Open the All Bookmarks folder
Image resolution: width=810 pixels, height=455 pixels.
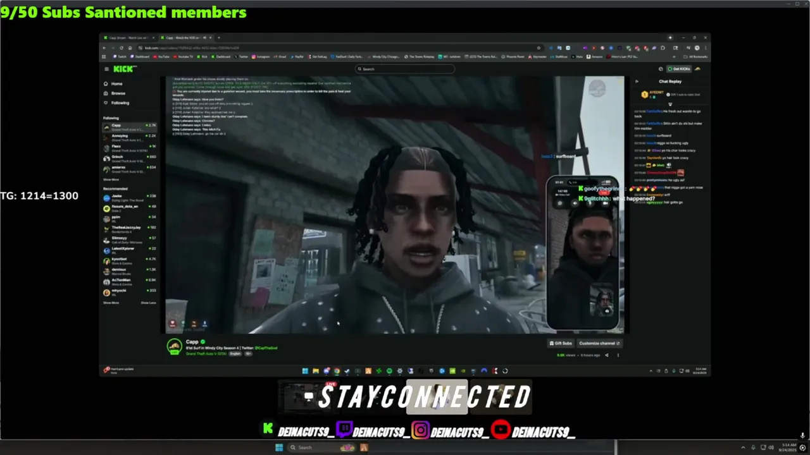[x=695, y=56]
